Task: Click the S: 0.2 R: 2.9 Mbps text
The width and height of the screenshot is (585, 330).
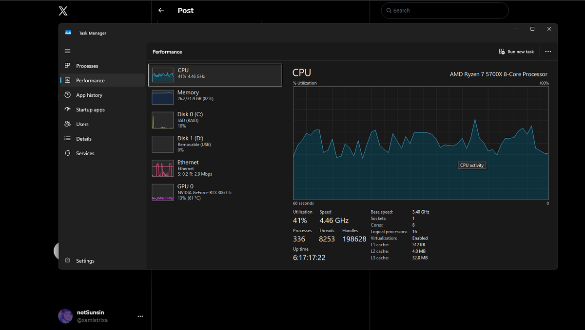Action: [x=195, y=174]
